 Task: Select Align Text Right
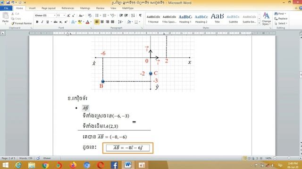coord(107,22)
